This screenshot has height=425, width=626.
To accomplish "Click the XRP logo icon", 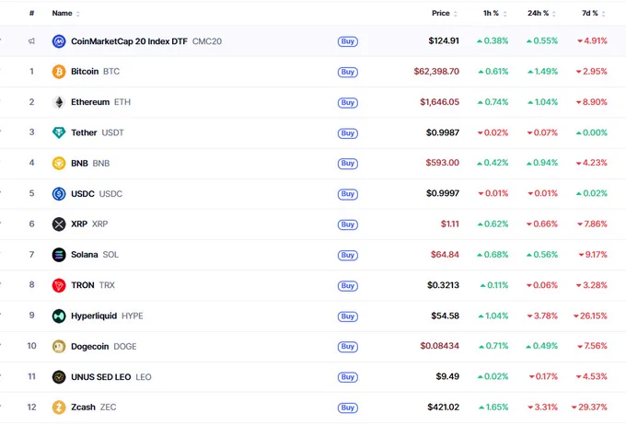I will pos(59,224).
